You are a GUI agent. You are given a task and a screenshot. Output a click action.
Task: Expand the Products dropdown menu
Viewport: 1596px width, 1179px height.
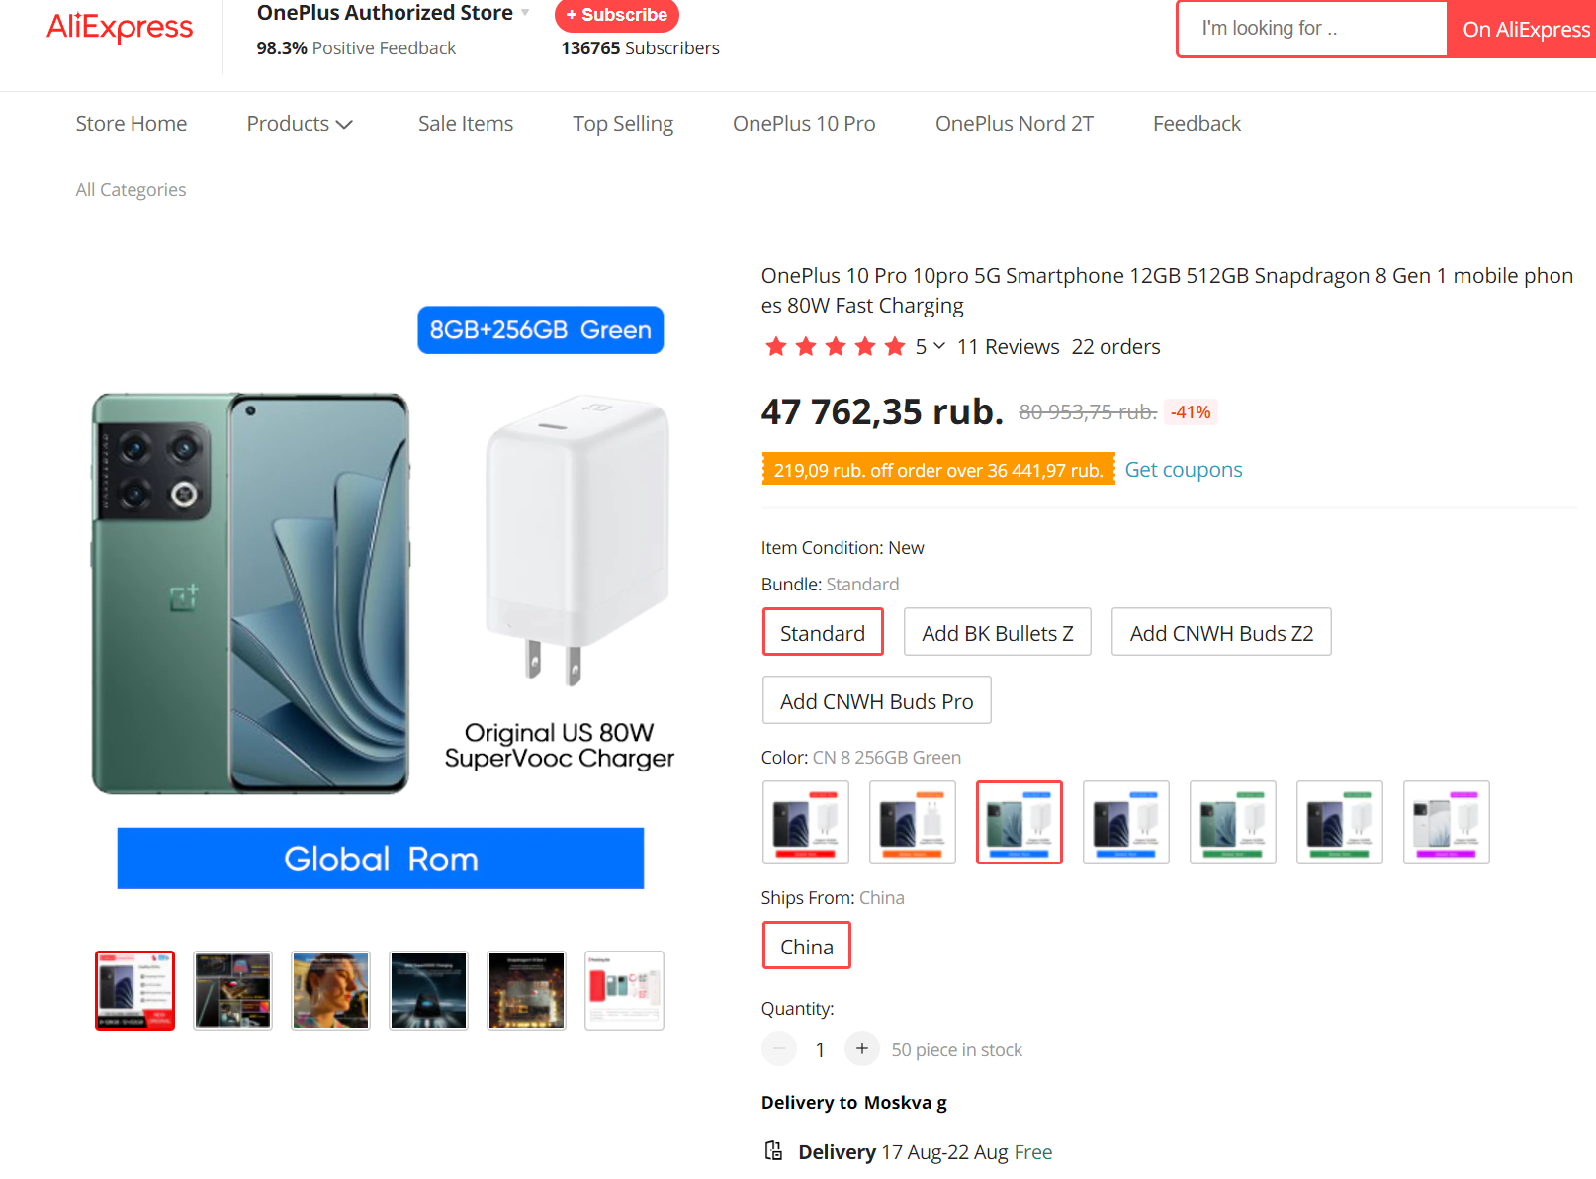pos(300,124)
